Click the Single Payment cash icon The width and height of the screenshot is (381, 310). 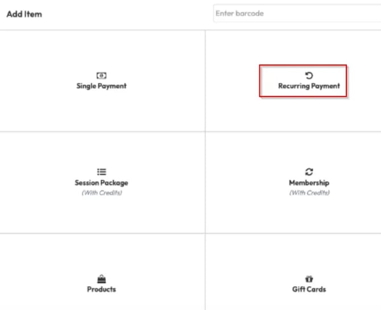[x=101, y=76]
